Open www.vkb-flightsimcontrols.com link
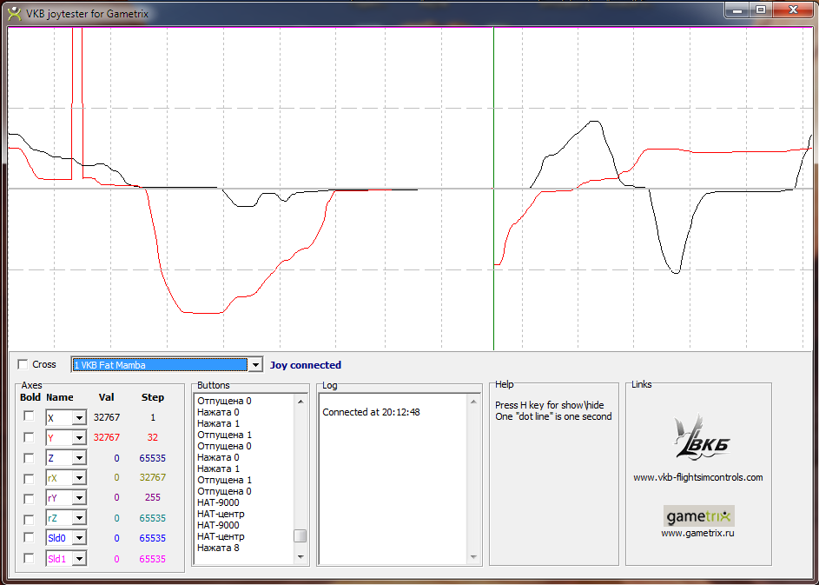The height and width of the screenshot is (585, 819). [x=697, y=477]
